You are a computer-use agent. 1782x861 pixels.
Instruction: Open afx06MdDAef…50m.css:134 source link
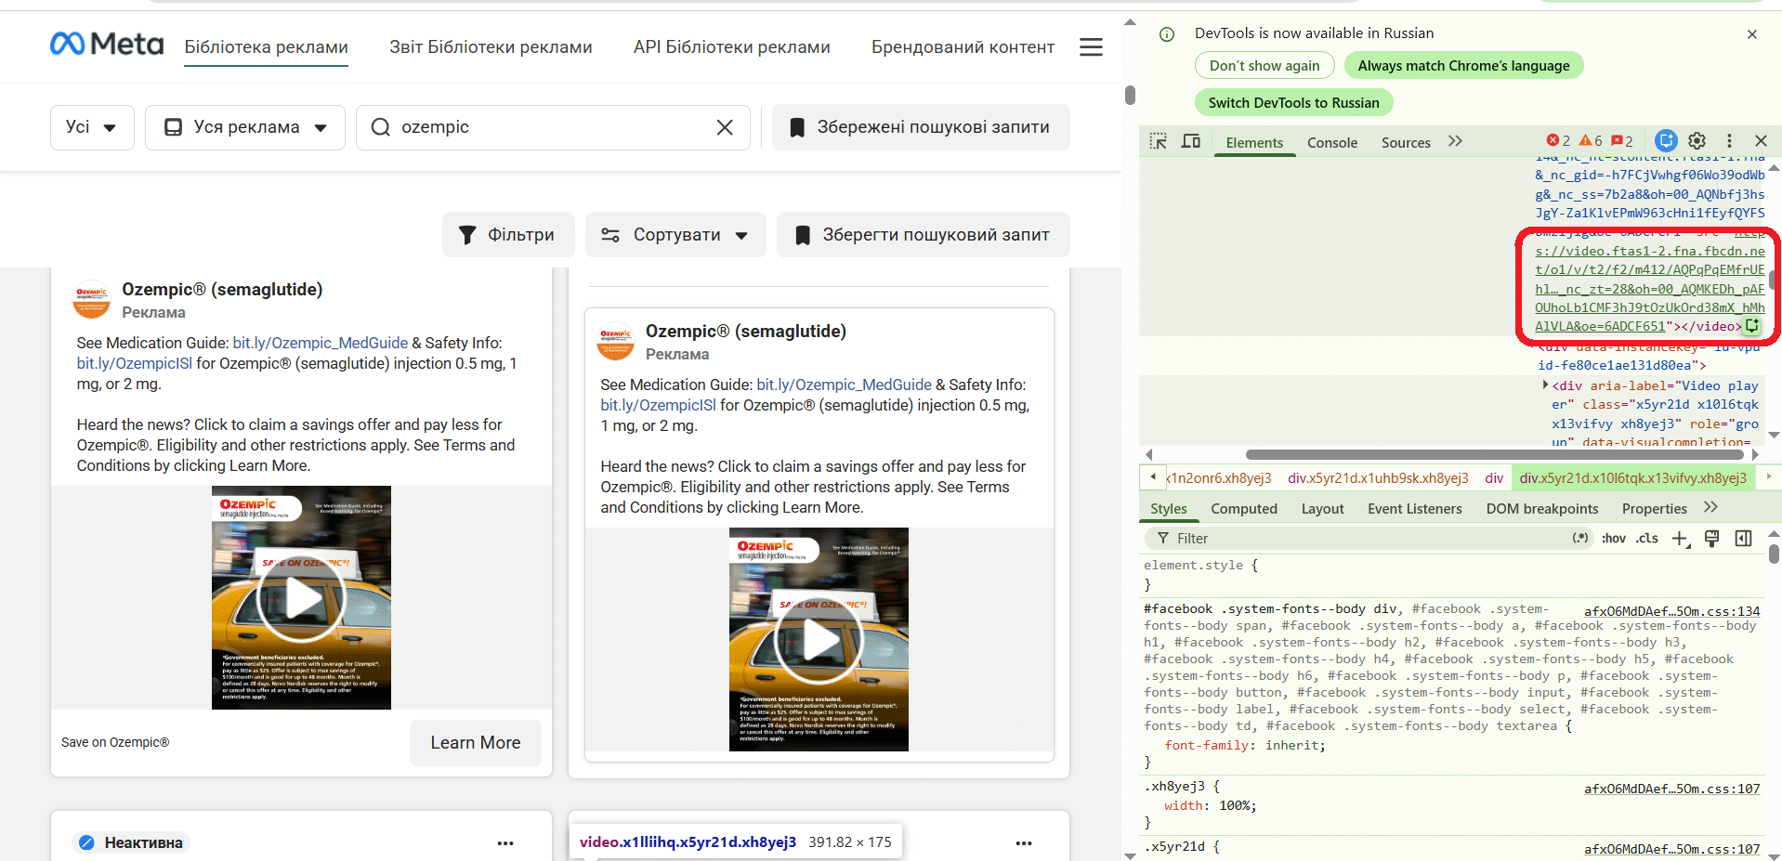point(1671,611)
